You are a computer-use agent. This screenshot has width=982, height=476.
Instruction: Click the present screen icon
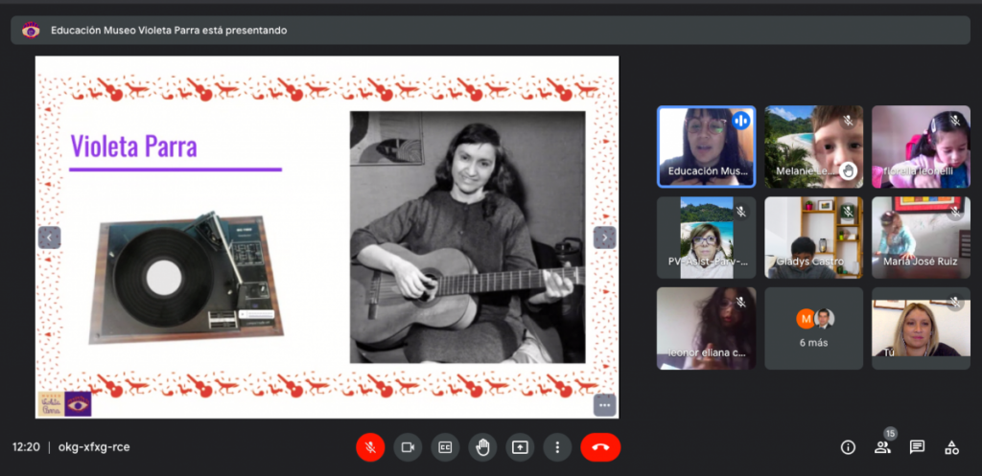[520, 446]
